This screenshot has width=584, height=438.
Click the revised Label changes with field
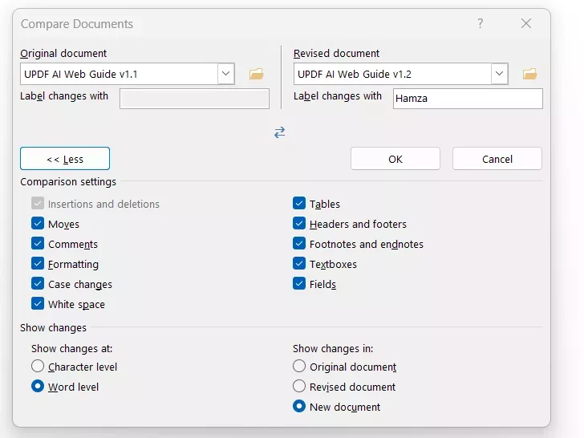468,99
